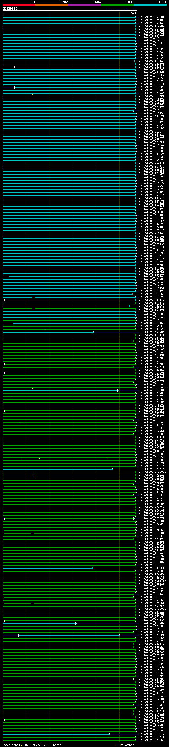The width and height of the screenshot is (169, 747).
Task: Select hit label UniRef100_Q43153
Action: [151, 64]
